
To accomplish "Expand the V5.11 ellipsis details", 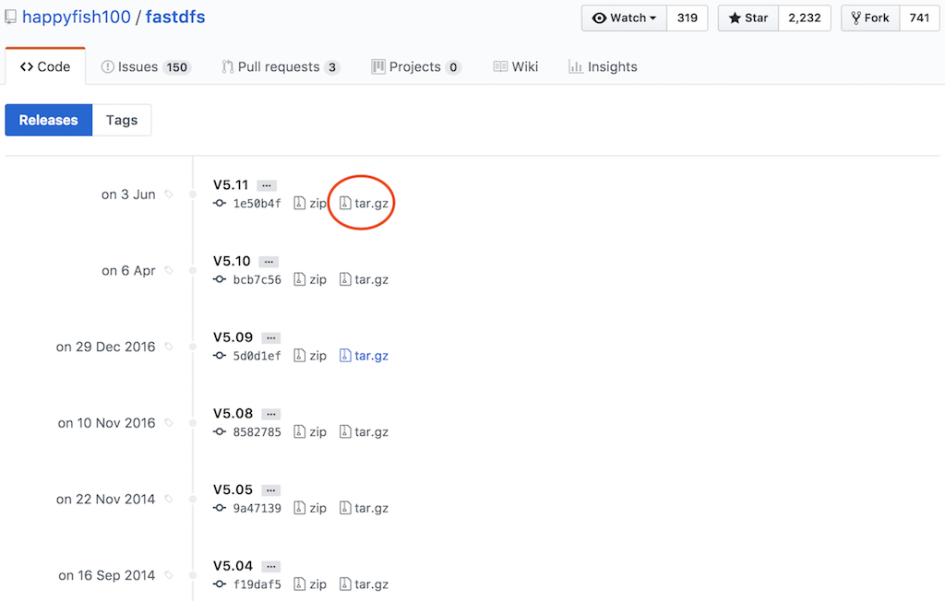I will (267, 185).
